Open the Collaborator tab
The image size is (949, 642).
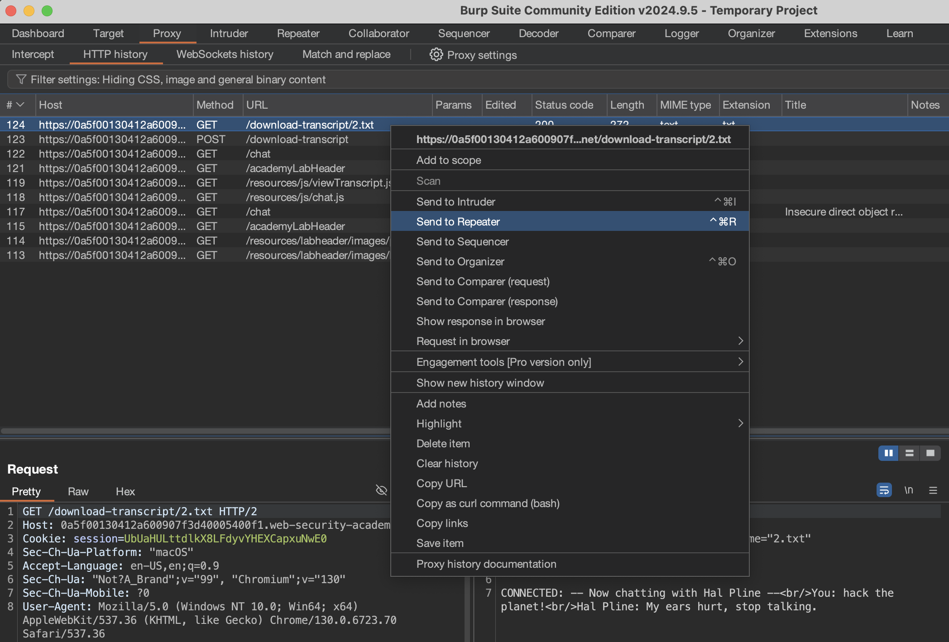click(379, 34)
